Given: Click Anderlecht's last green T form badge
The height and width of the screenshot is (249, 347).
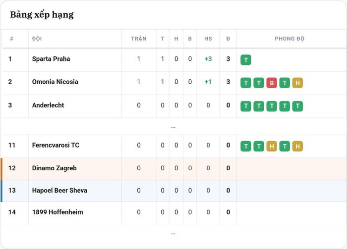Looking at the screenshot, I should (297, 106).
